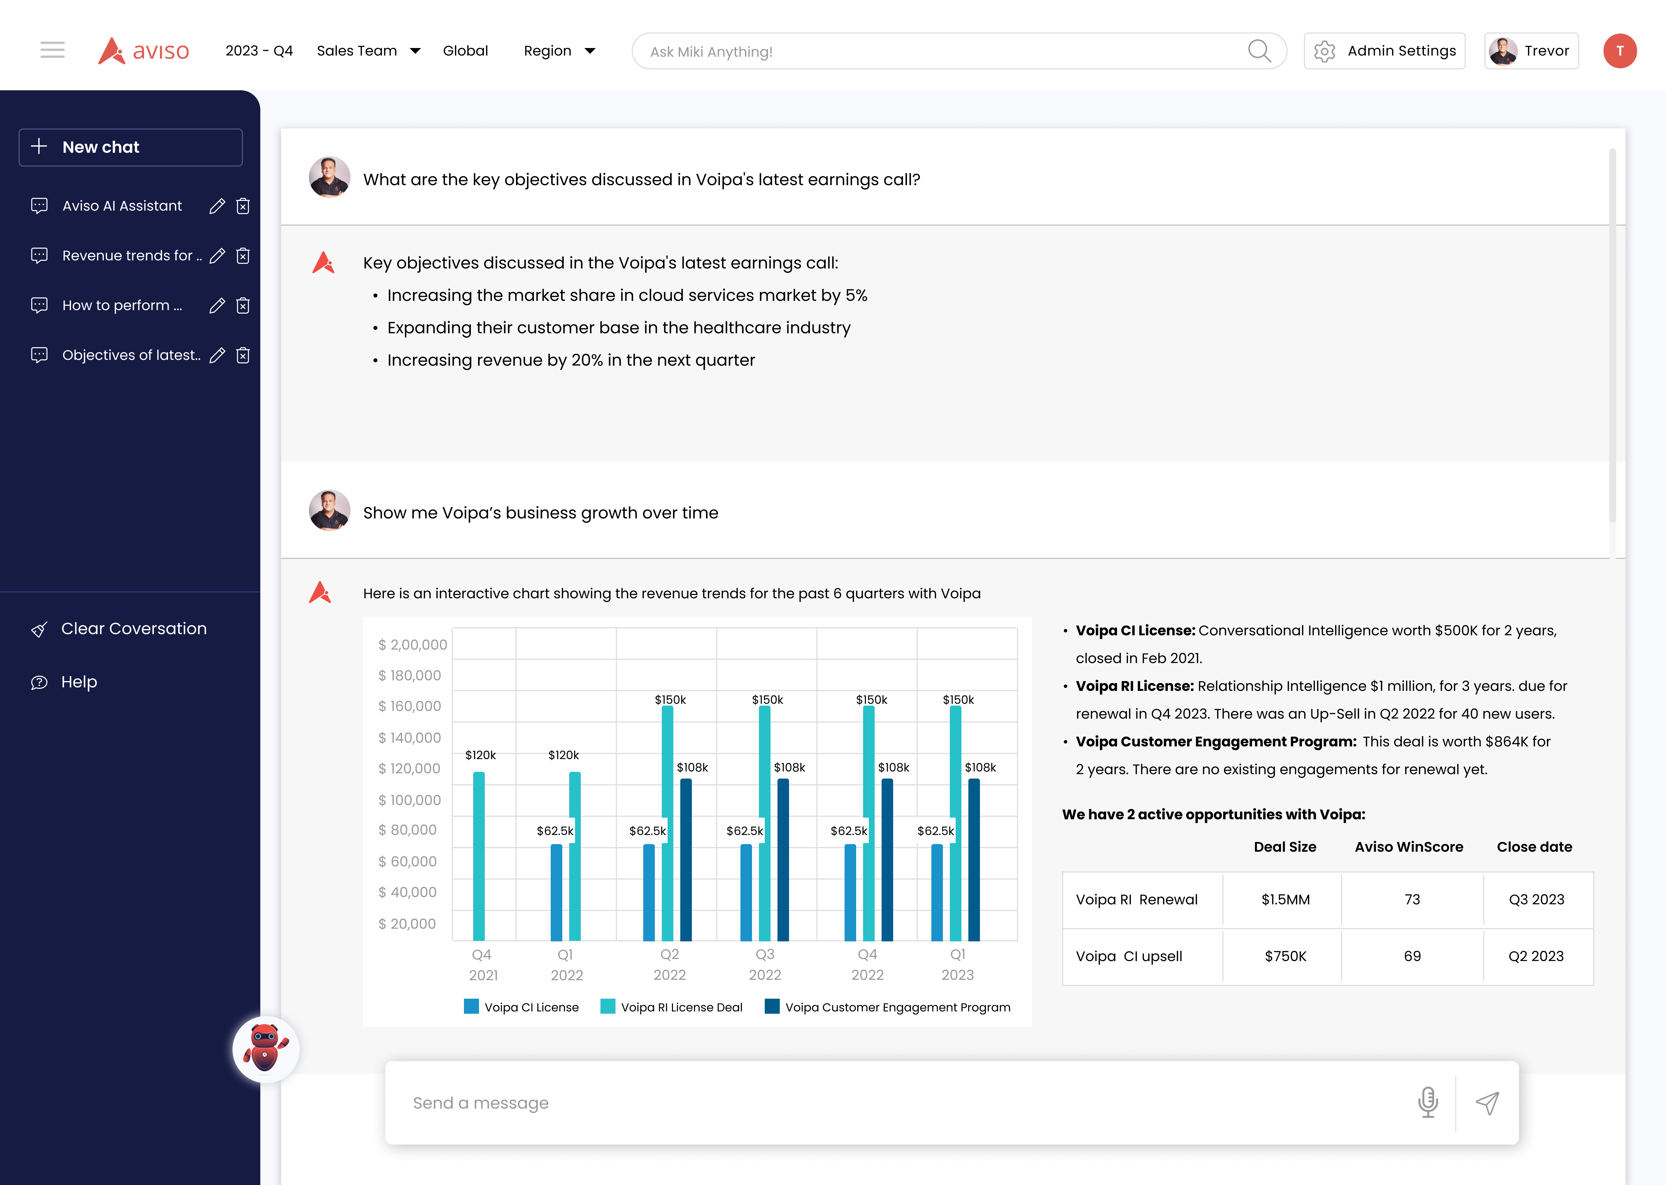The width and height of the screenshot is (1666, 1185).
Task: Toggle Voipa Customer Engagement Program legend
Action: coord(887,1007)
